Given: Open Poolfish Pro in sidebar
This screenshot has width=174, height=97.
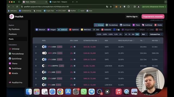Looking at the screenshot, I should click(15, 82).
